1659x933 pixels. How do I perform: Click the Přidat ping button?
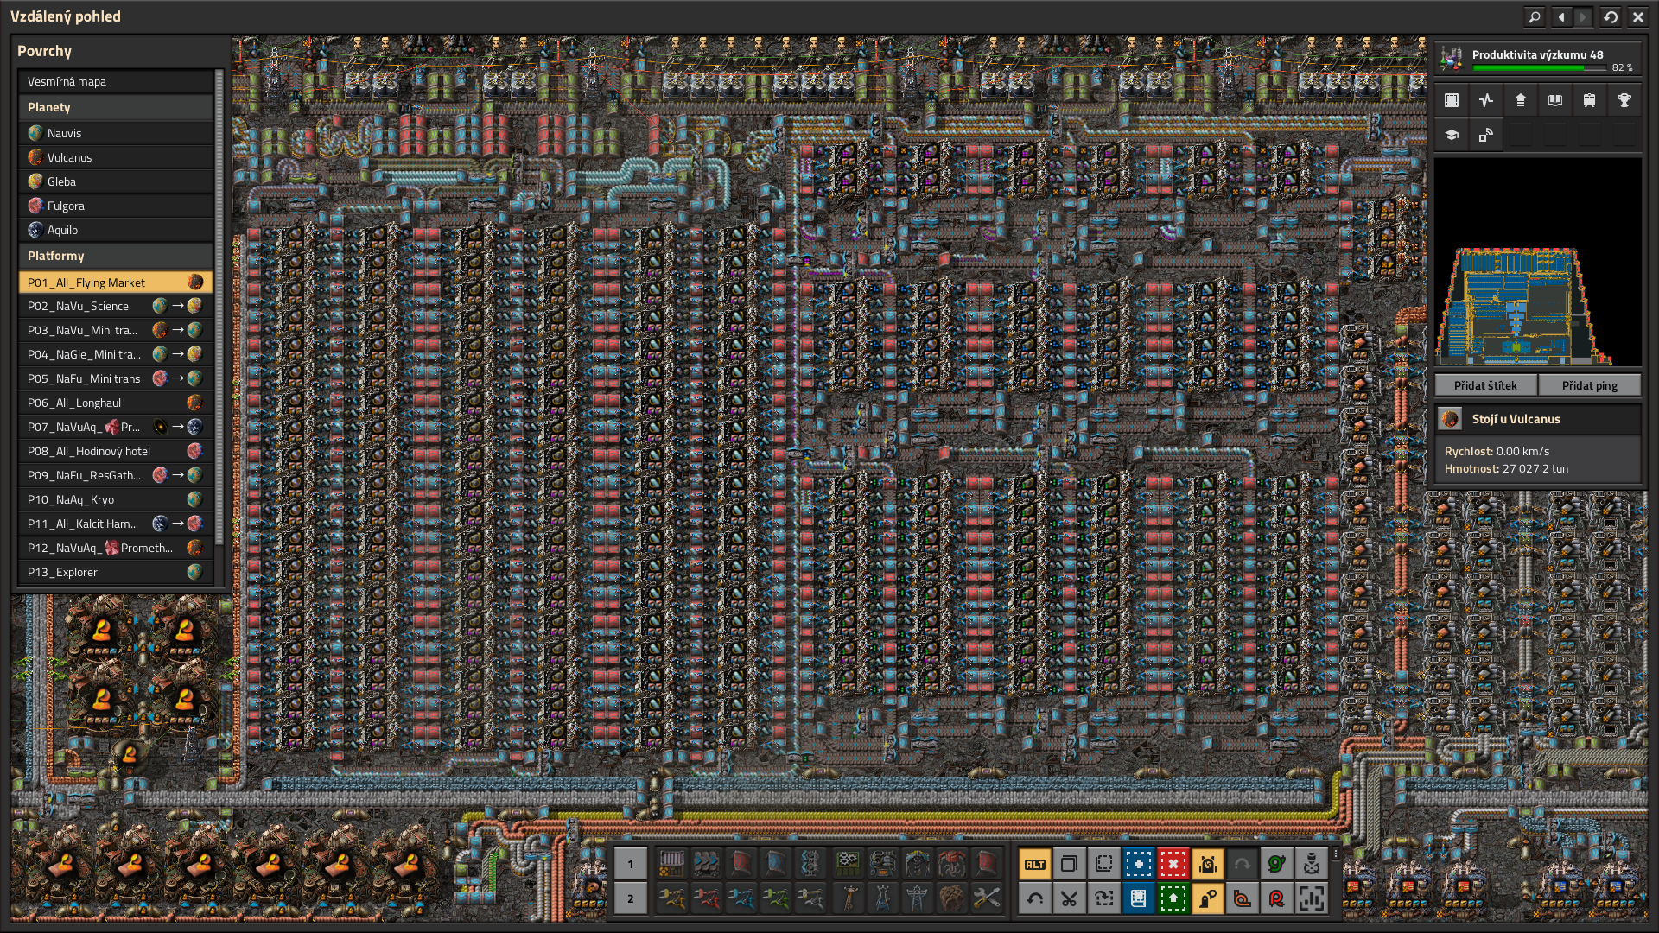point(1589,385)
